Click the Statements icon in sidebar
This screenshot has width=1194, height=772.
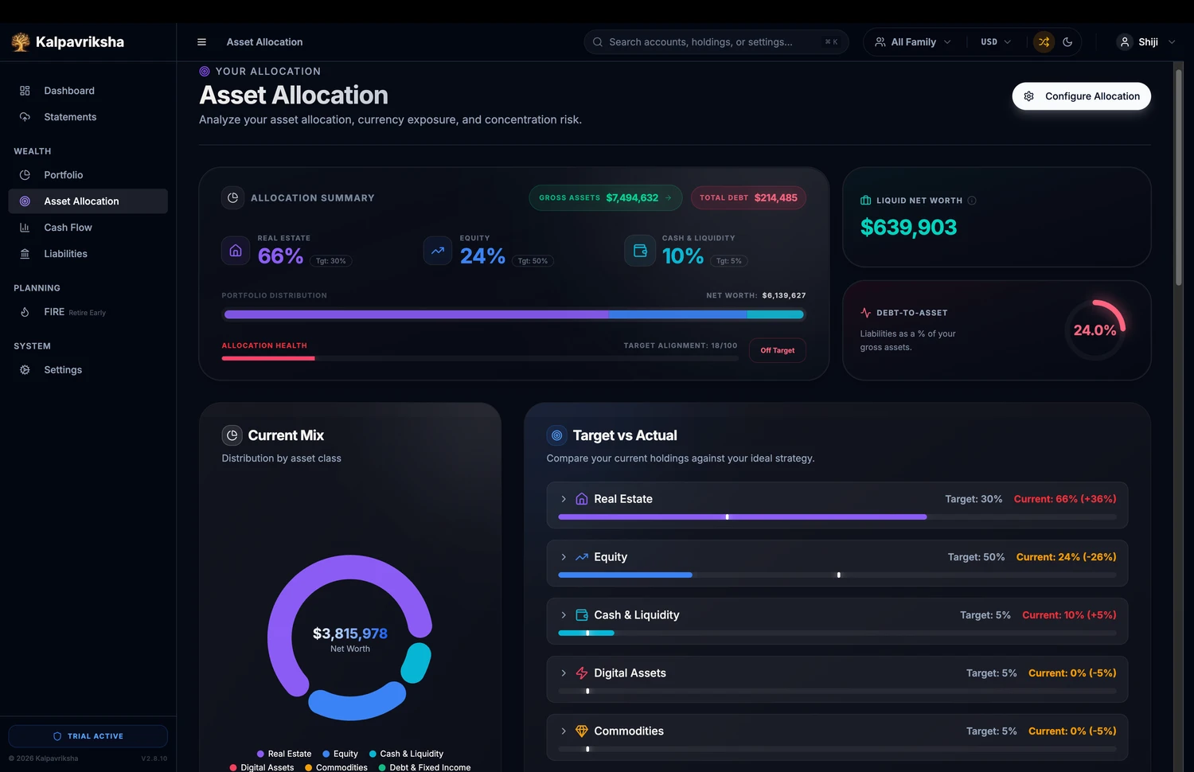tap(25, 117)
